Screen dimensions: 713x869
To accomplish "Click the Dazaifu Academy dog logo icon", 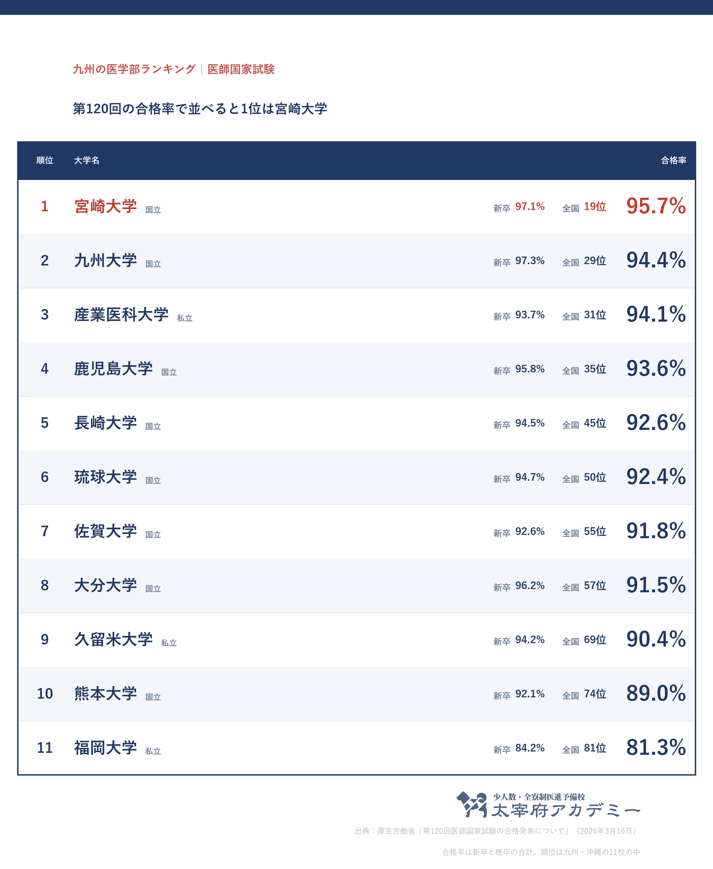I will [x=471, y=804].
